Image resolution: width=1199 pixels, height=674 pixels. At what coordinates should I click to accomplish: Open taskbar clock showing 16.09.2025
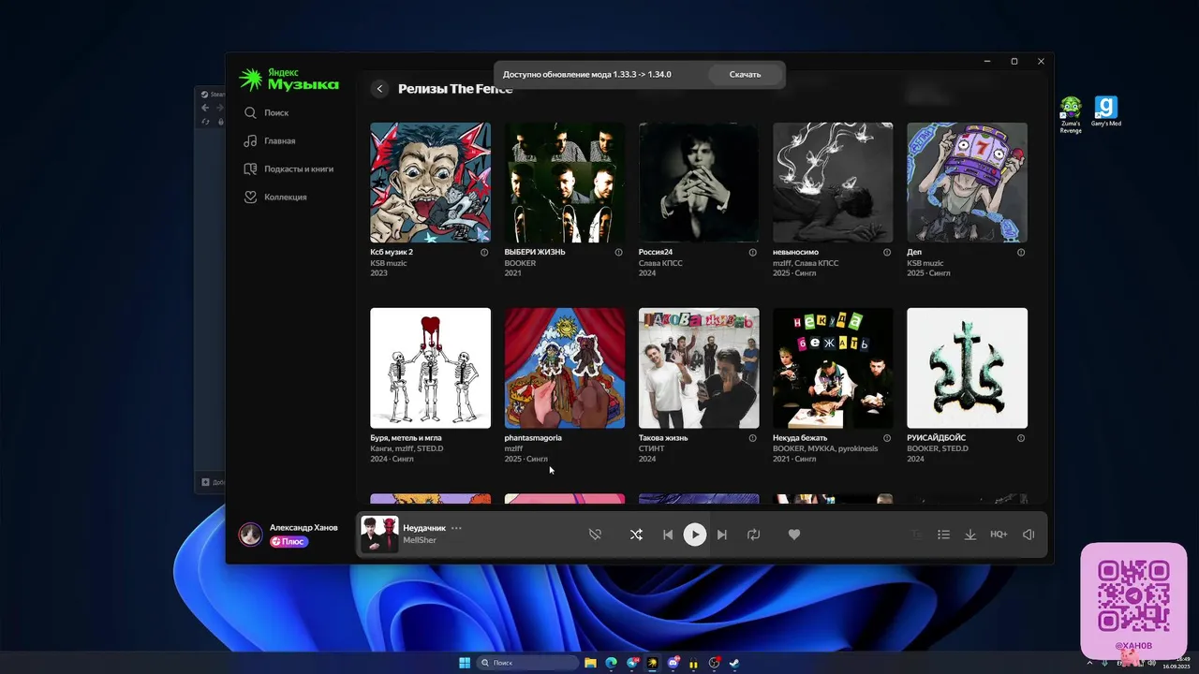(x=1177, y=663)
